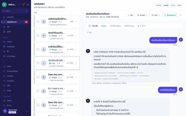Open เชิงรุก proactive icon
Screen dimensions: 186x116
coord(4,90)
